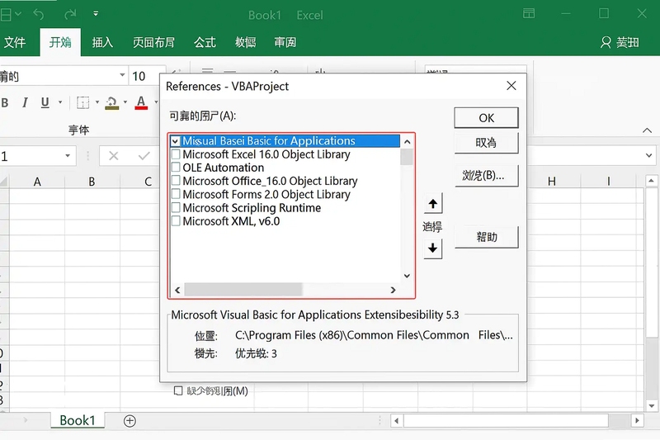Open the Quick Access Toolbar customize arrow
Screen dimensions: 660x440
96,14
